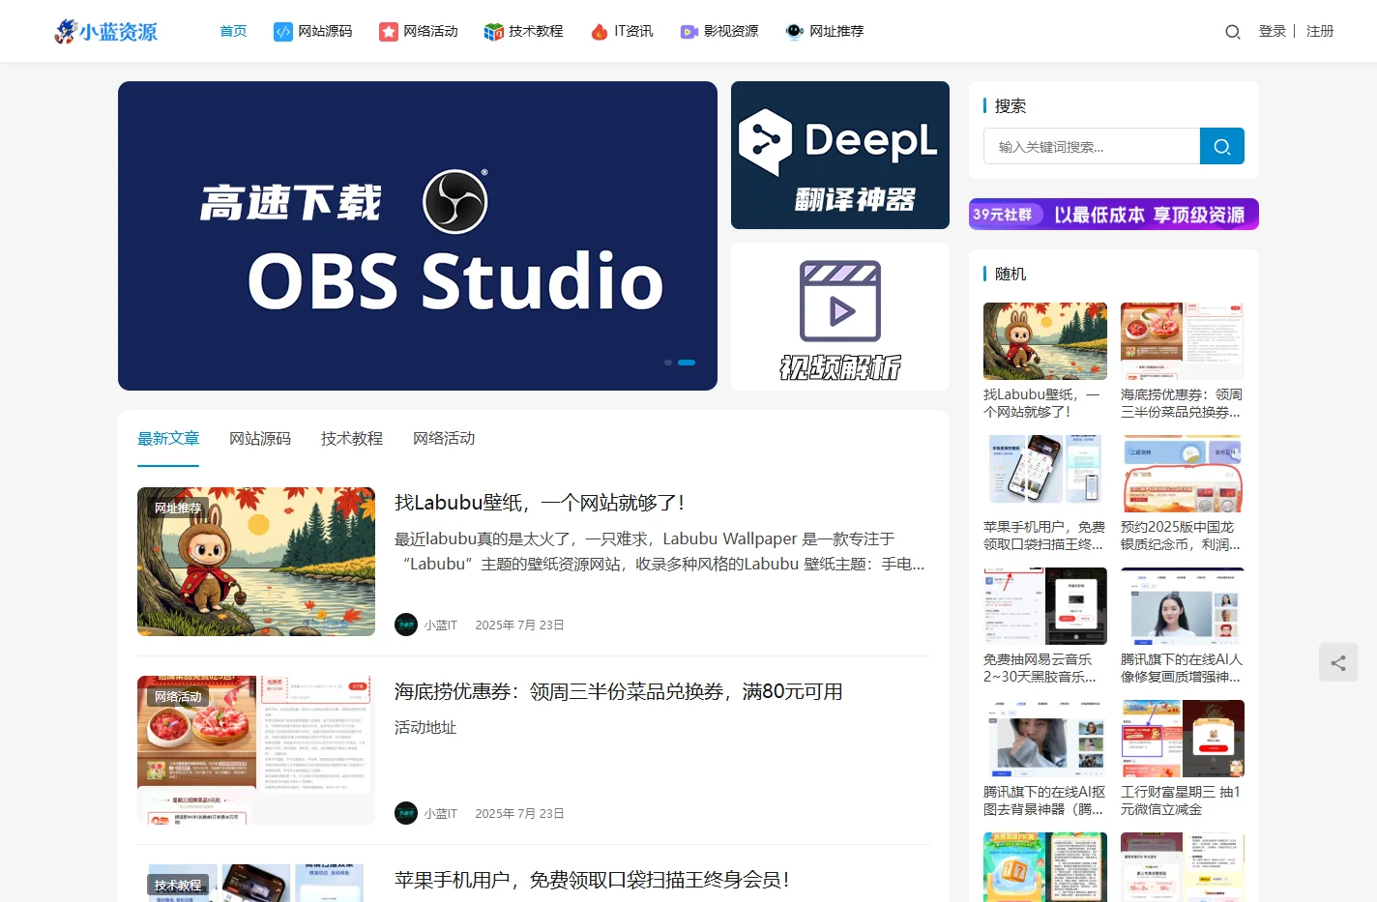Viewport: 1377px width, 902px height.
Task: Switch to the 技术教程 tab
Action: [x=352, y=439]
